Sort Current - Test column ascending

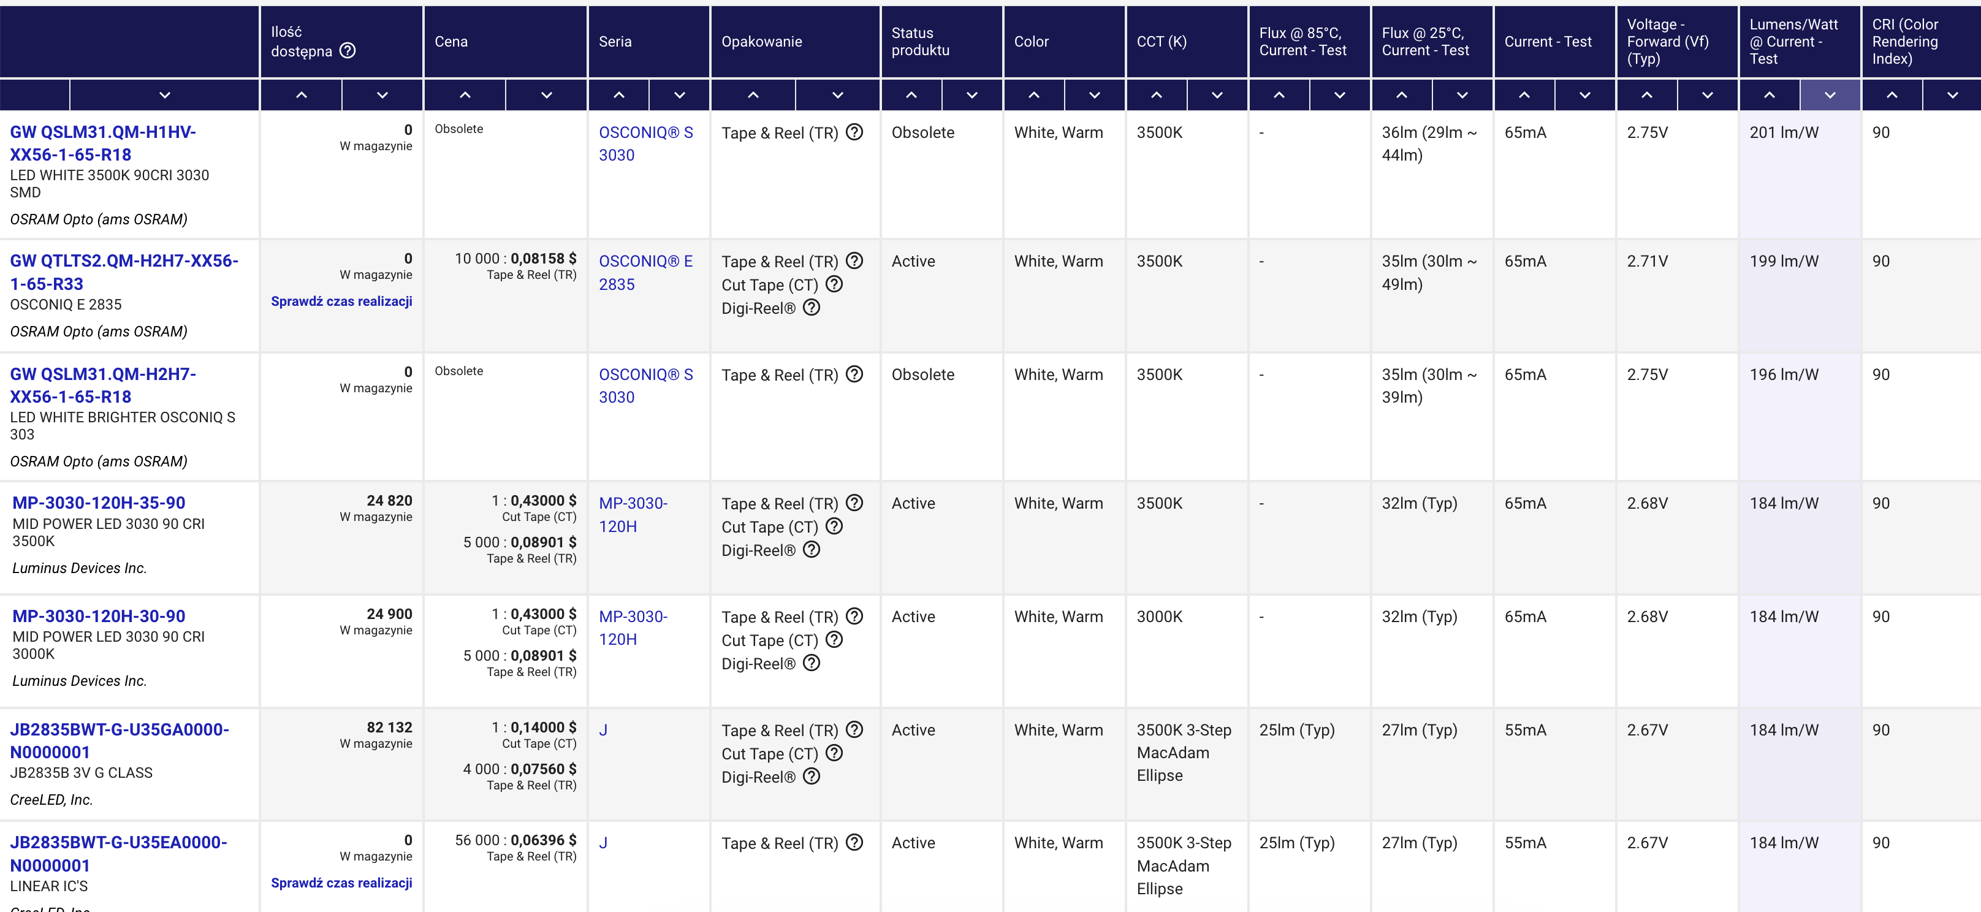pyautogui.click(x=1524, y=96)
